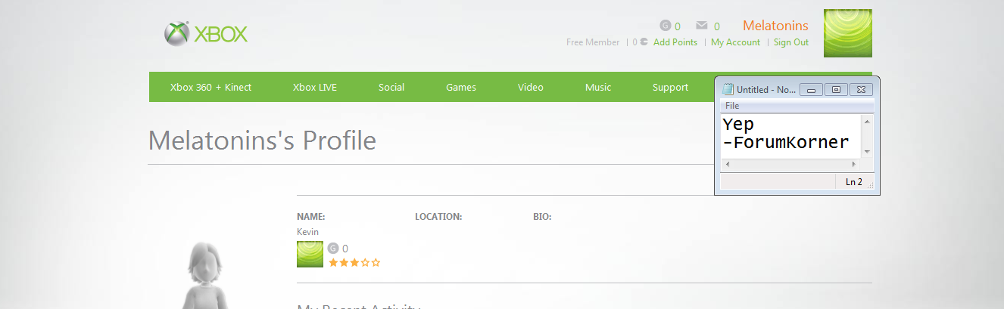
Task: Click the NAME: label
Action: tap(311, 217)
